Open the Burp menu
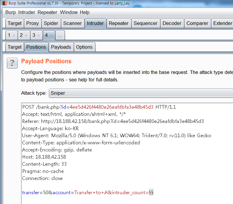Screen dimensions: 233x204 (x=11, y=12)
